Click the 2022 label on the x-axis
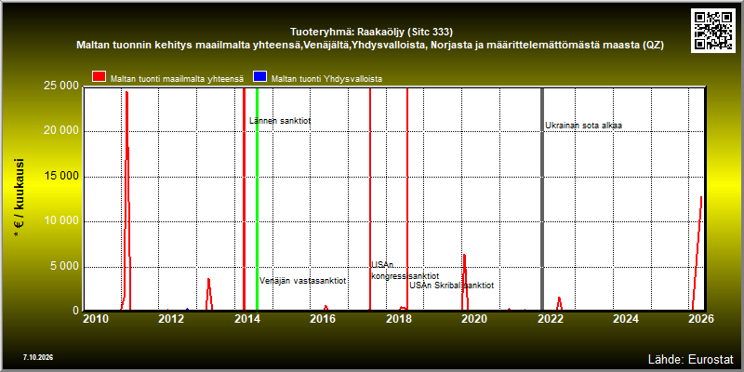Image resolution: width=744 pixels, height=372 pixels. (x=551, y=319)
